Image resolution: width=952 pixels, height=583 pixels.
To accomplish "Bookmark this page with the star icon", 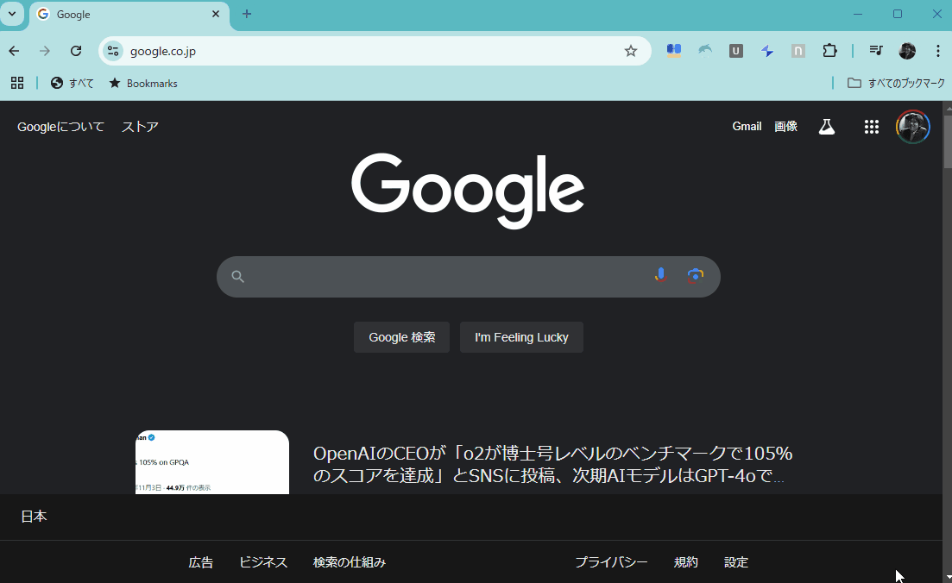I will coord(631,51).
